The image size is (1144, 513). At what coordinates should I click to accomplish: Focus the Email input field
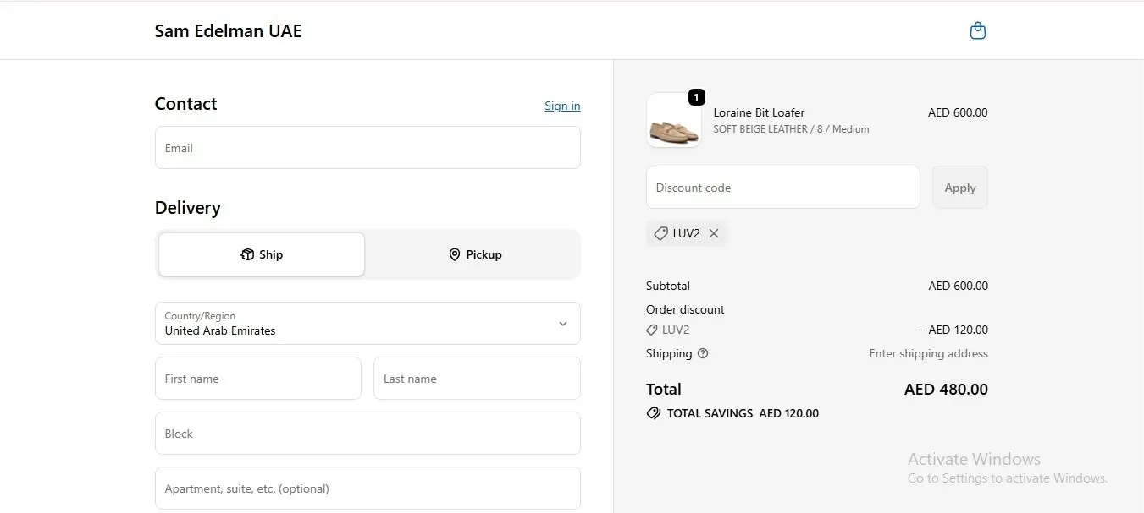(x=368, y=148)
